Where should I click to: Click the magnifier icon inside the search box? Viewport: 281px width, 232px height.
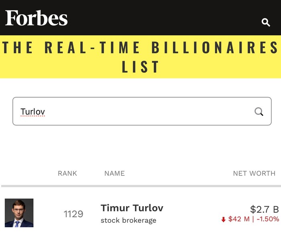coord(259,112)
